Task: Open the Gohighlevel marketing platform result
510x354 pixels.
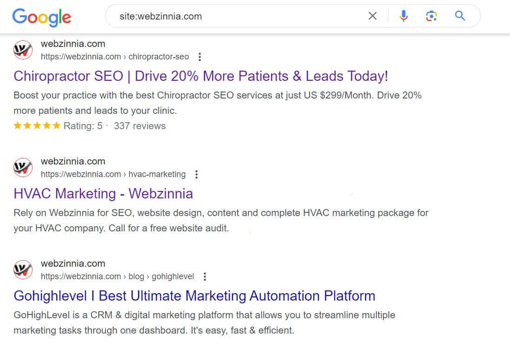Action: (x=194, y=295)
